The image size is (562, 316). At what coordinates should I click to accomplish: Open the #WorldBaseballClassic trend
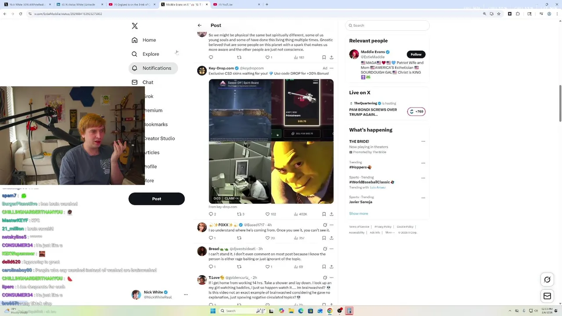point(371,182)
